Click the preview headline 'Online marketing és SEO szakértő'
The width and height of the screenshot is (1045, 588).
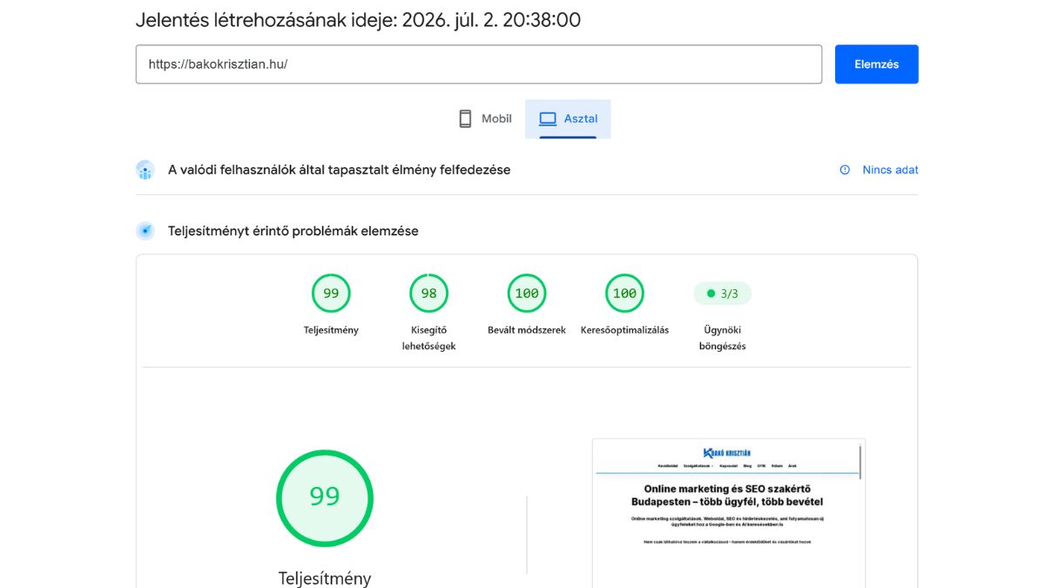[x=727, y=490]
